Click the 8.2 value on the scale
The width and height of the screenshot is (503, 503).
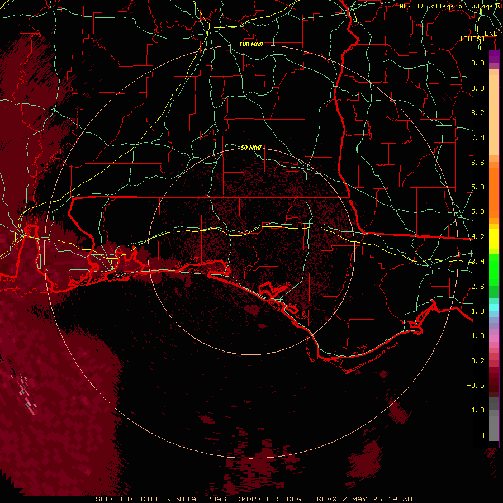(x=478, y=112)
